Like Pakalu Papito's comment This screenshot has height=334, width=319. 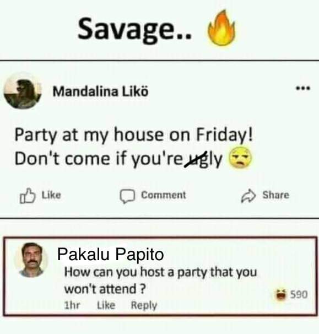pos(106,305)
